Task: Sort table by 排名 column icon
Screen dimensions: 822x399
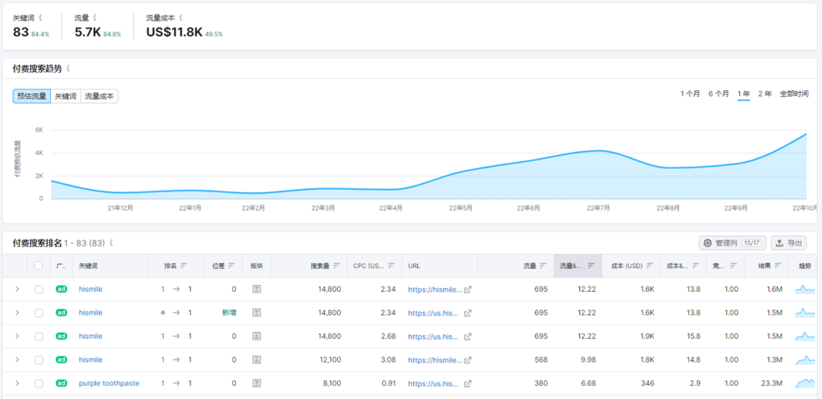Action: pos(184,265)
